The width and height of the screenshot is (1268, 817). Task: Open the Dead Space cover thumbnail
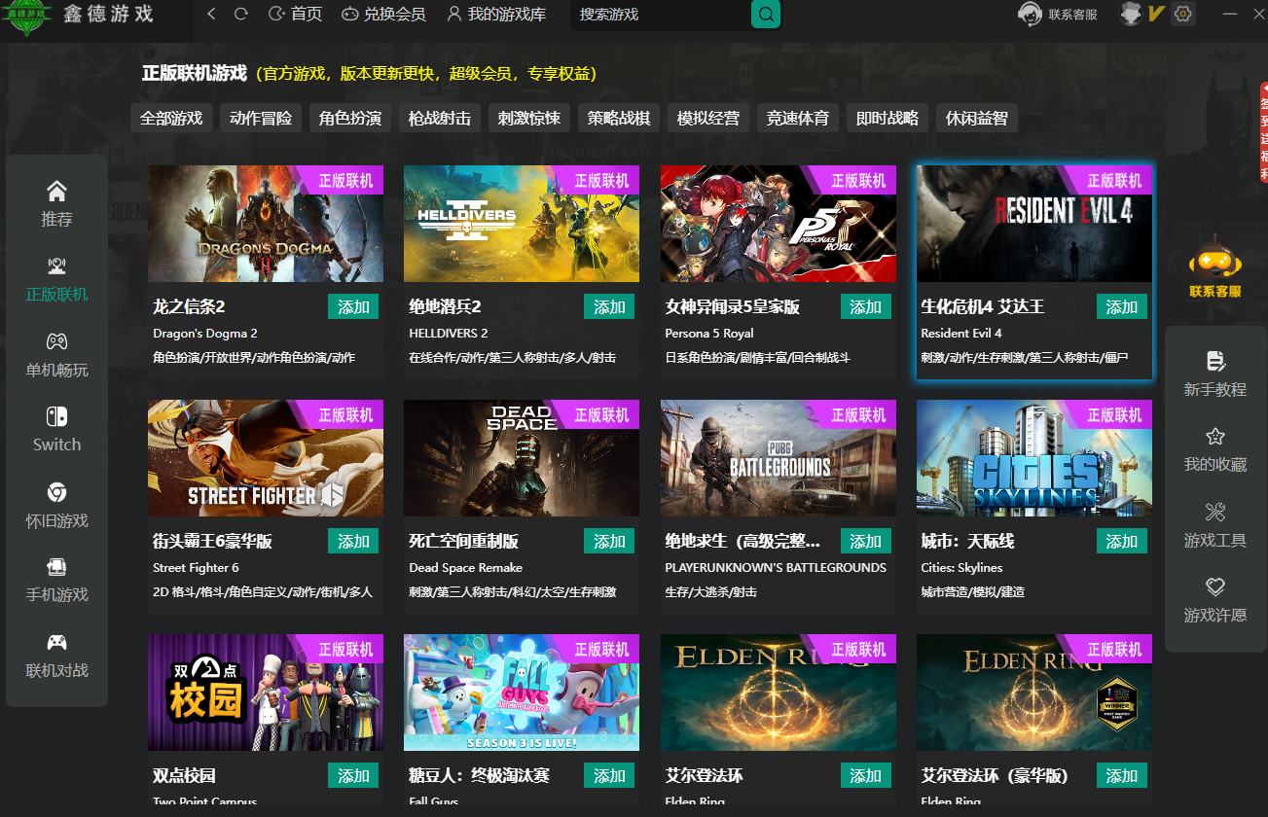522,458
